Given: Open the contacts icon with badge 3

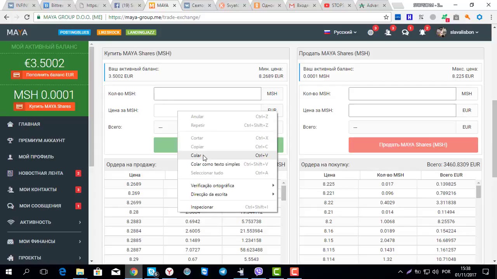Looking at the screenshot, I should tap(388, 33).
